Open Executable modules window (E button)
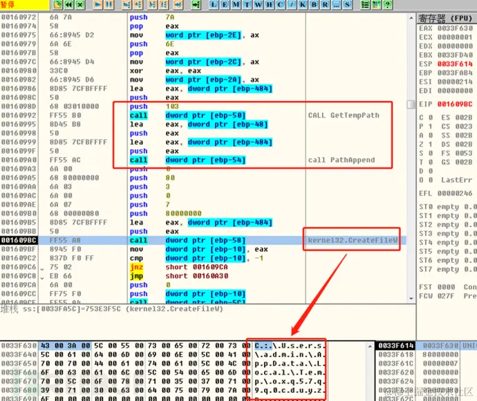Screen dimensions: 477x401 point(225,5)
